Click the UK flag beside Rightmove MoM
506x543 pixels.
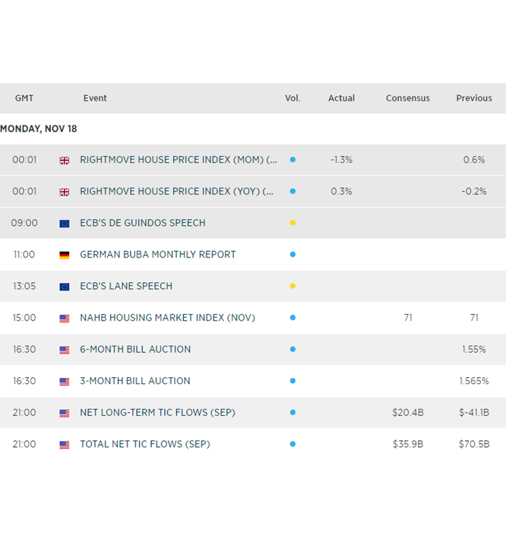[64, 160]
